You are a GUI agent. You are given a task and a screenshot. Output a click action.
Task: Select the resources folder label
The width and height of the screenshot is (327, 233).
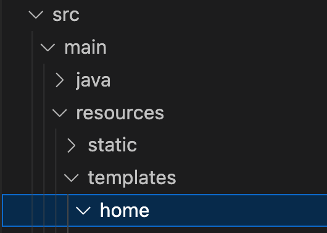coord(120,113)
